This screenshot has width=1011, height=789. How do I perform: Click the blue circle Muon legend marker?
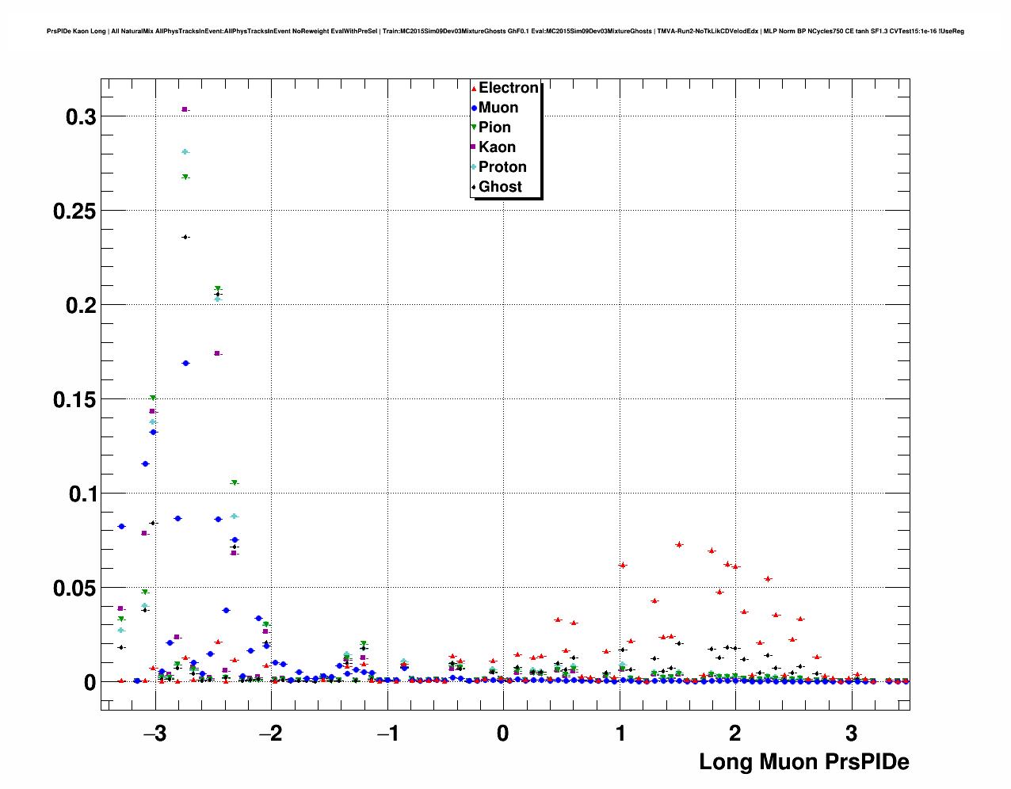tap(474, 108)
